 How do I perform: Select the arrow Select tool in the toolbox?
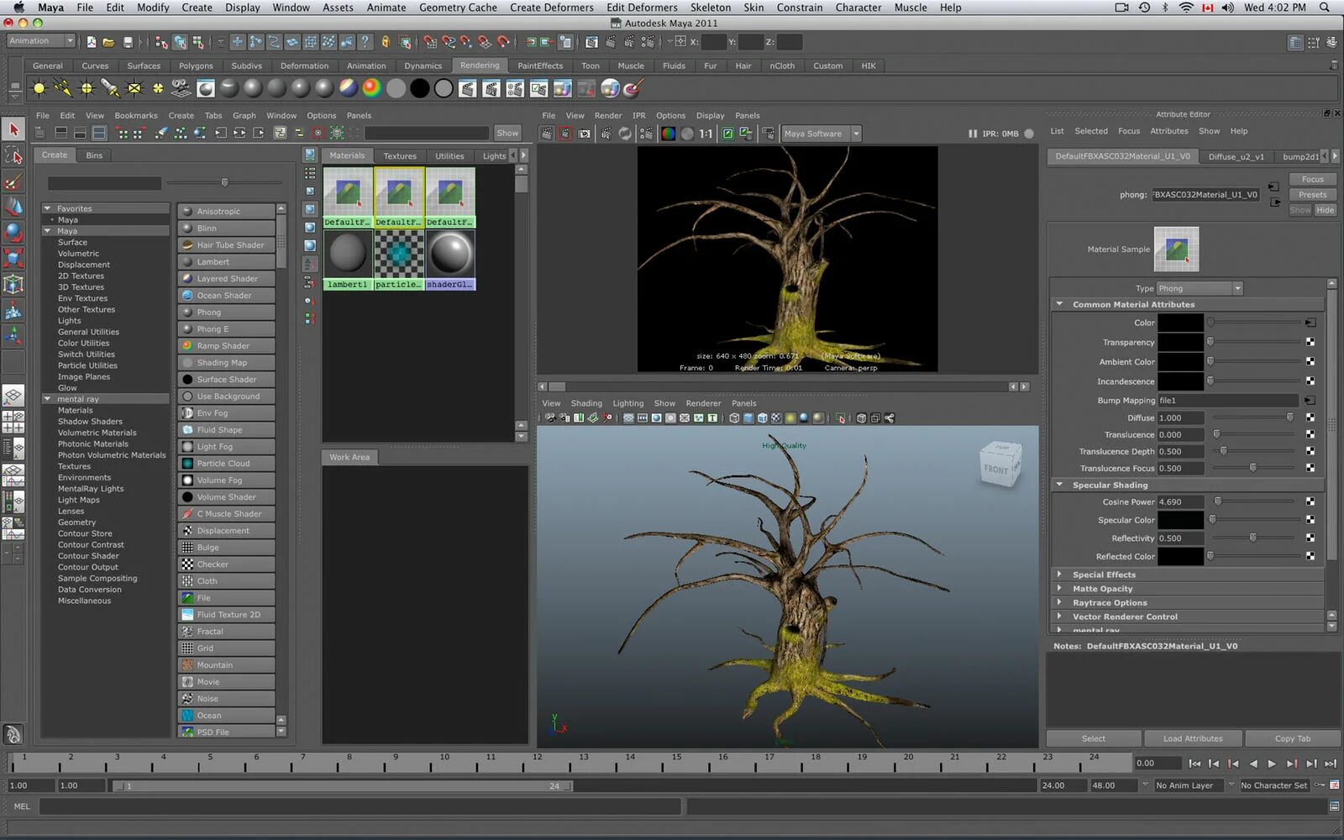[13, 129]
